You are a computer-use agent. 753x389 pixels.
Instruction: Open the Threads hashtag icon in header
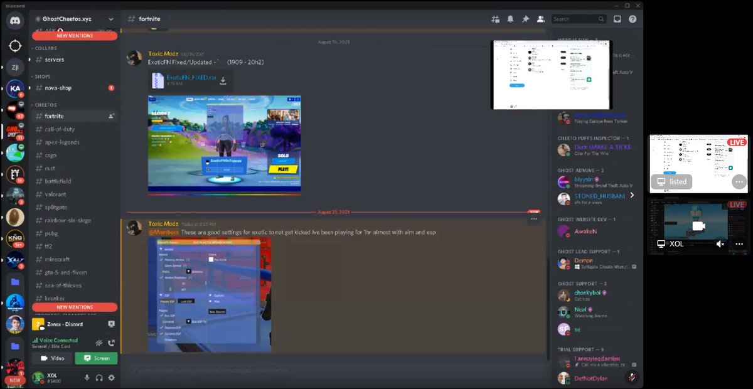pos(496,19)
